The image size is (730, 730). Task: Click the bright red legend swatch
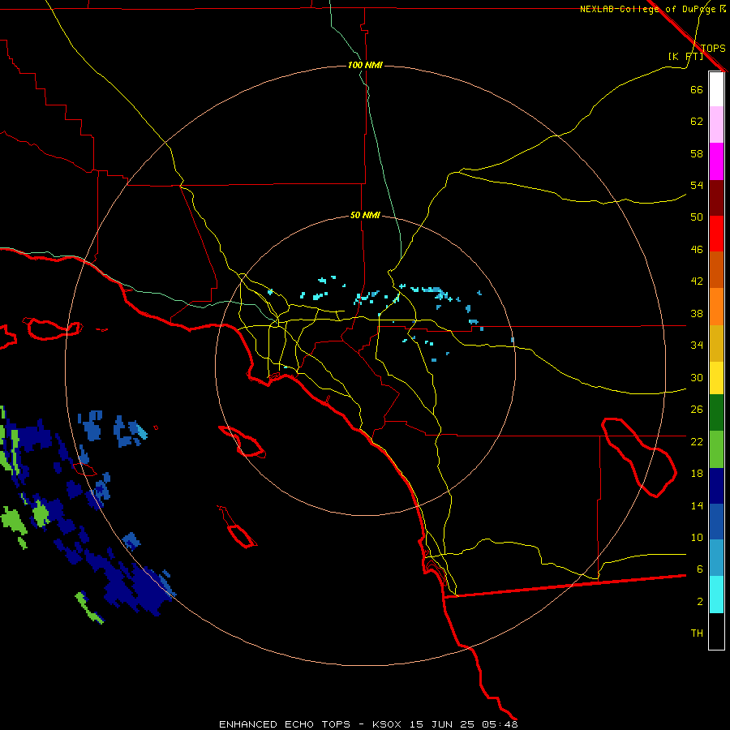(x=716, y=234)
